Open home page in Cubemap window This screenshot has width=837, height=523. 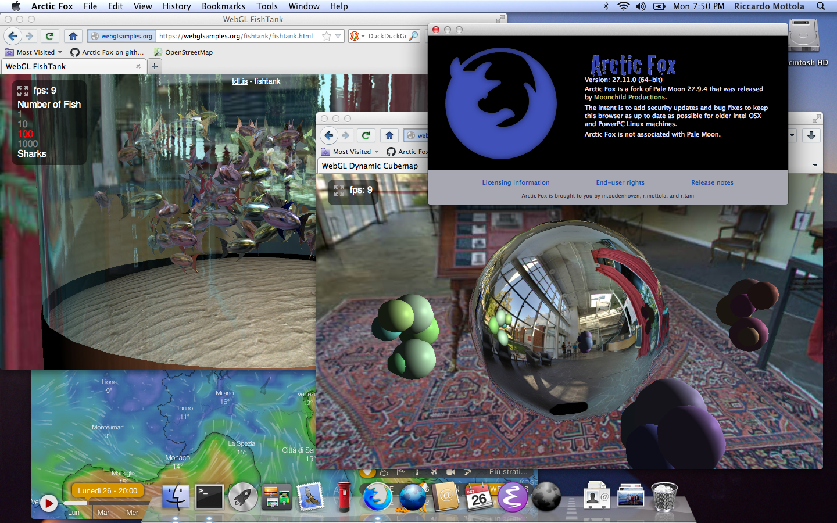[389, 135]
